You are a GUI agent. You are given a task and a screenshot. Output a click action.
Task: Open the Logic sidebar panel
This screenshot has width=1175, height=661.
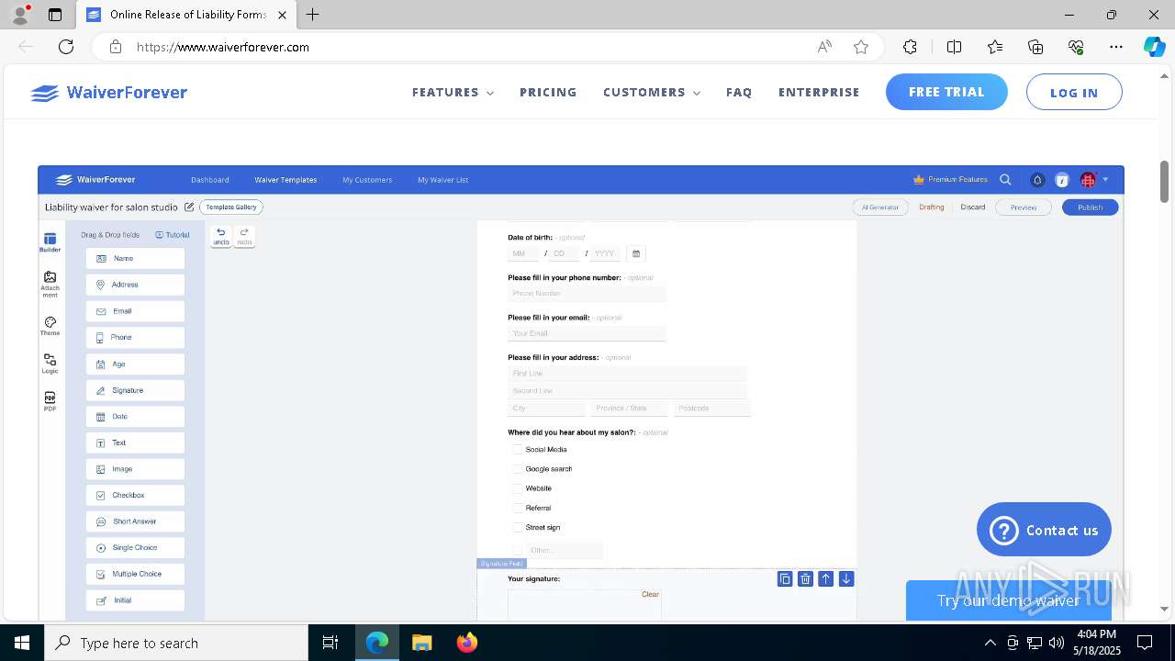pyautogui.click(x=50, y=364)
